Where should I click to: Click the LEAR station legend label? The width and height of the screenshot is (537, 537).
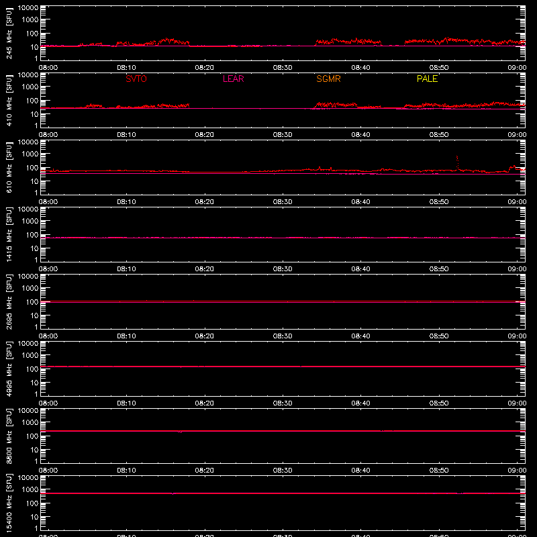pos(233,79)
